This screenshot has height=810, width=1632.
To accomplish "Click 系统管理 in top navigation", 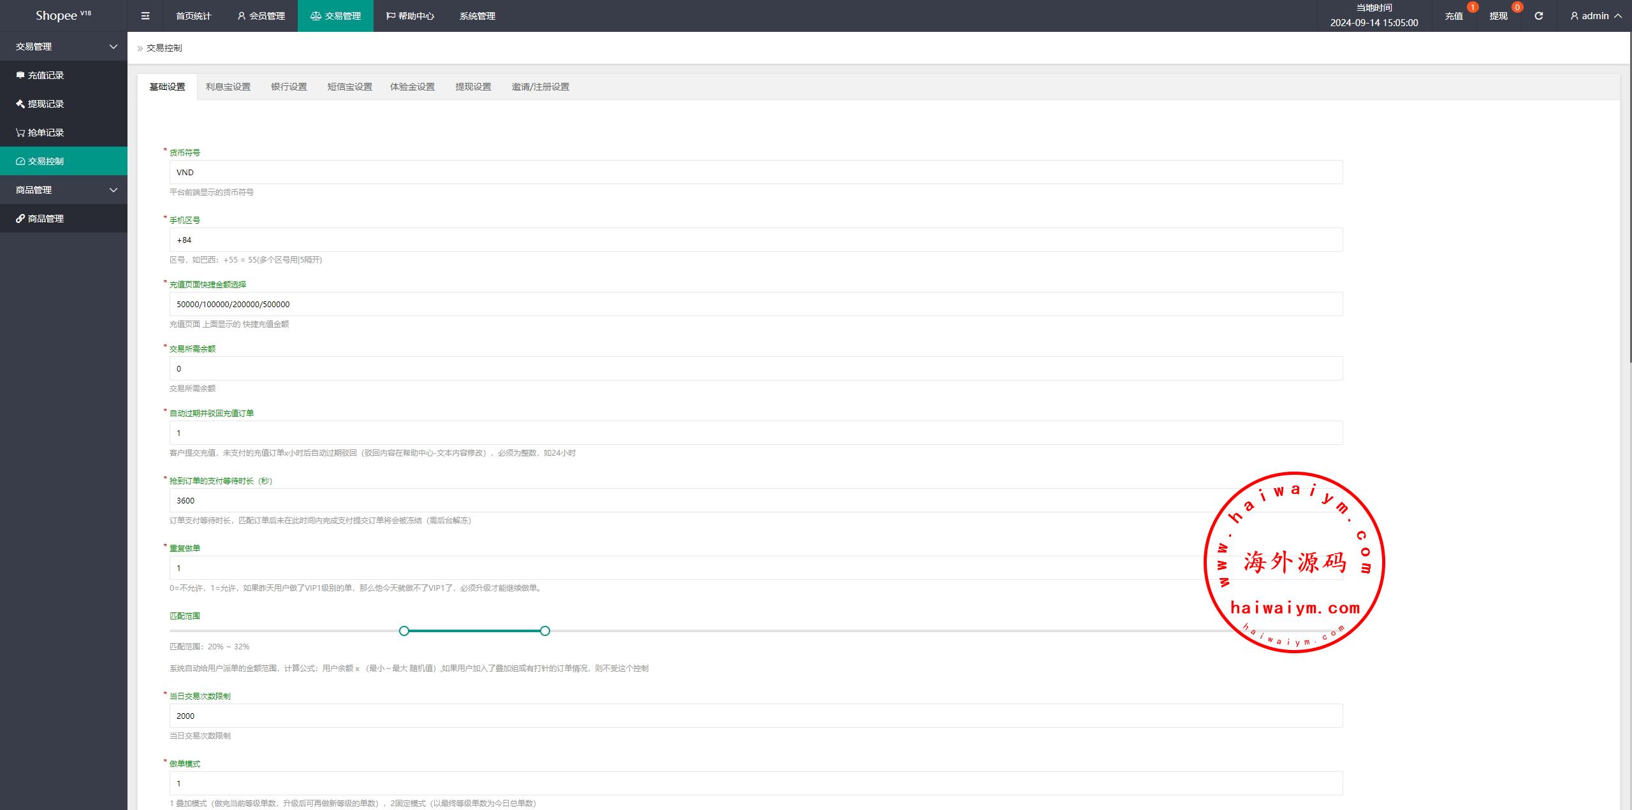I will [477, 16].
